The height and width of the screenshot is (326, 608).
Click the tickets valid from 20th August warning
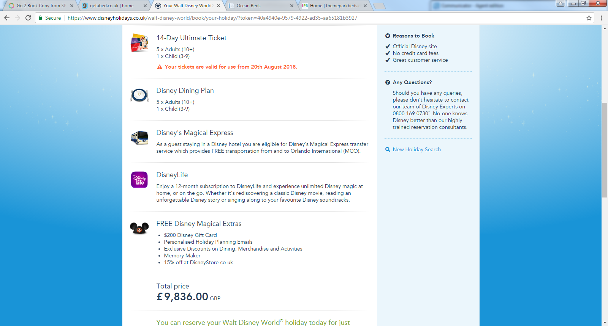pos(231,67)
